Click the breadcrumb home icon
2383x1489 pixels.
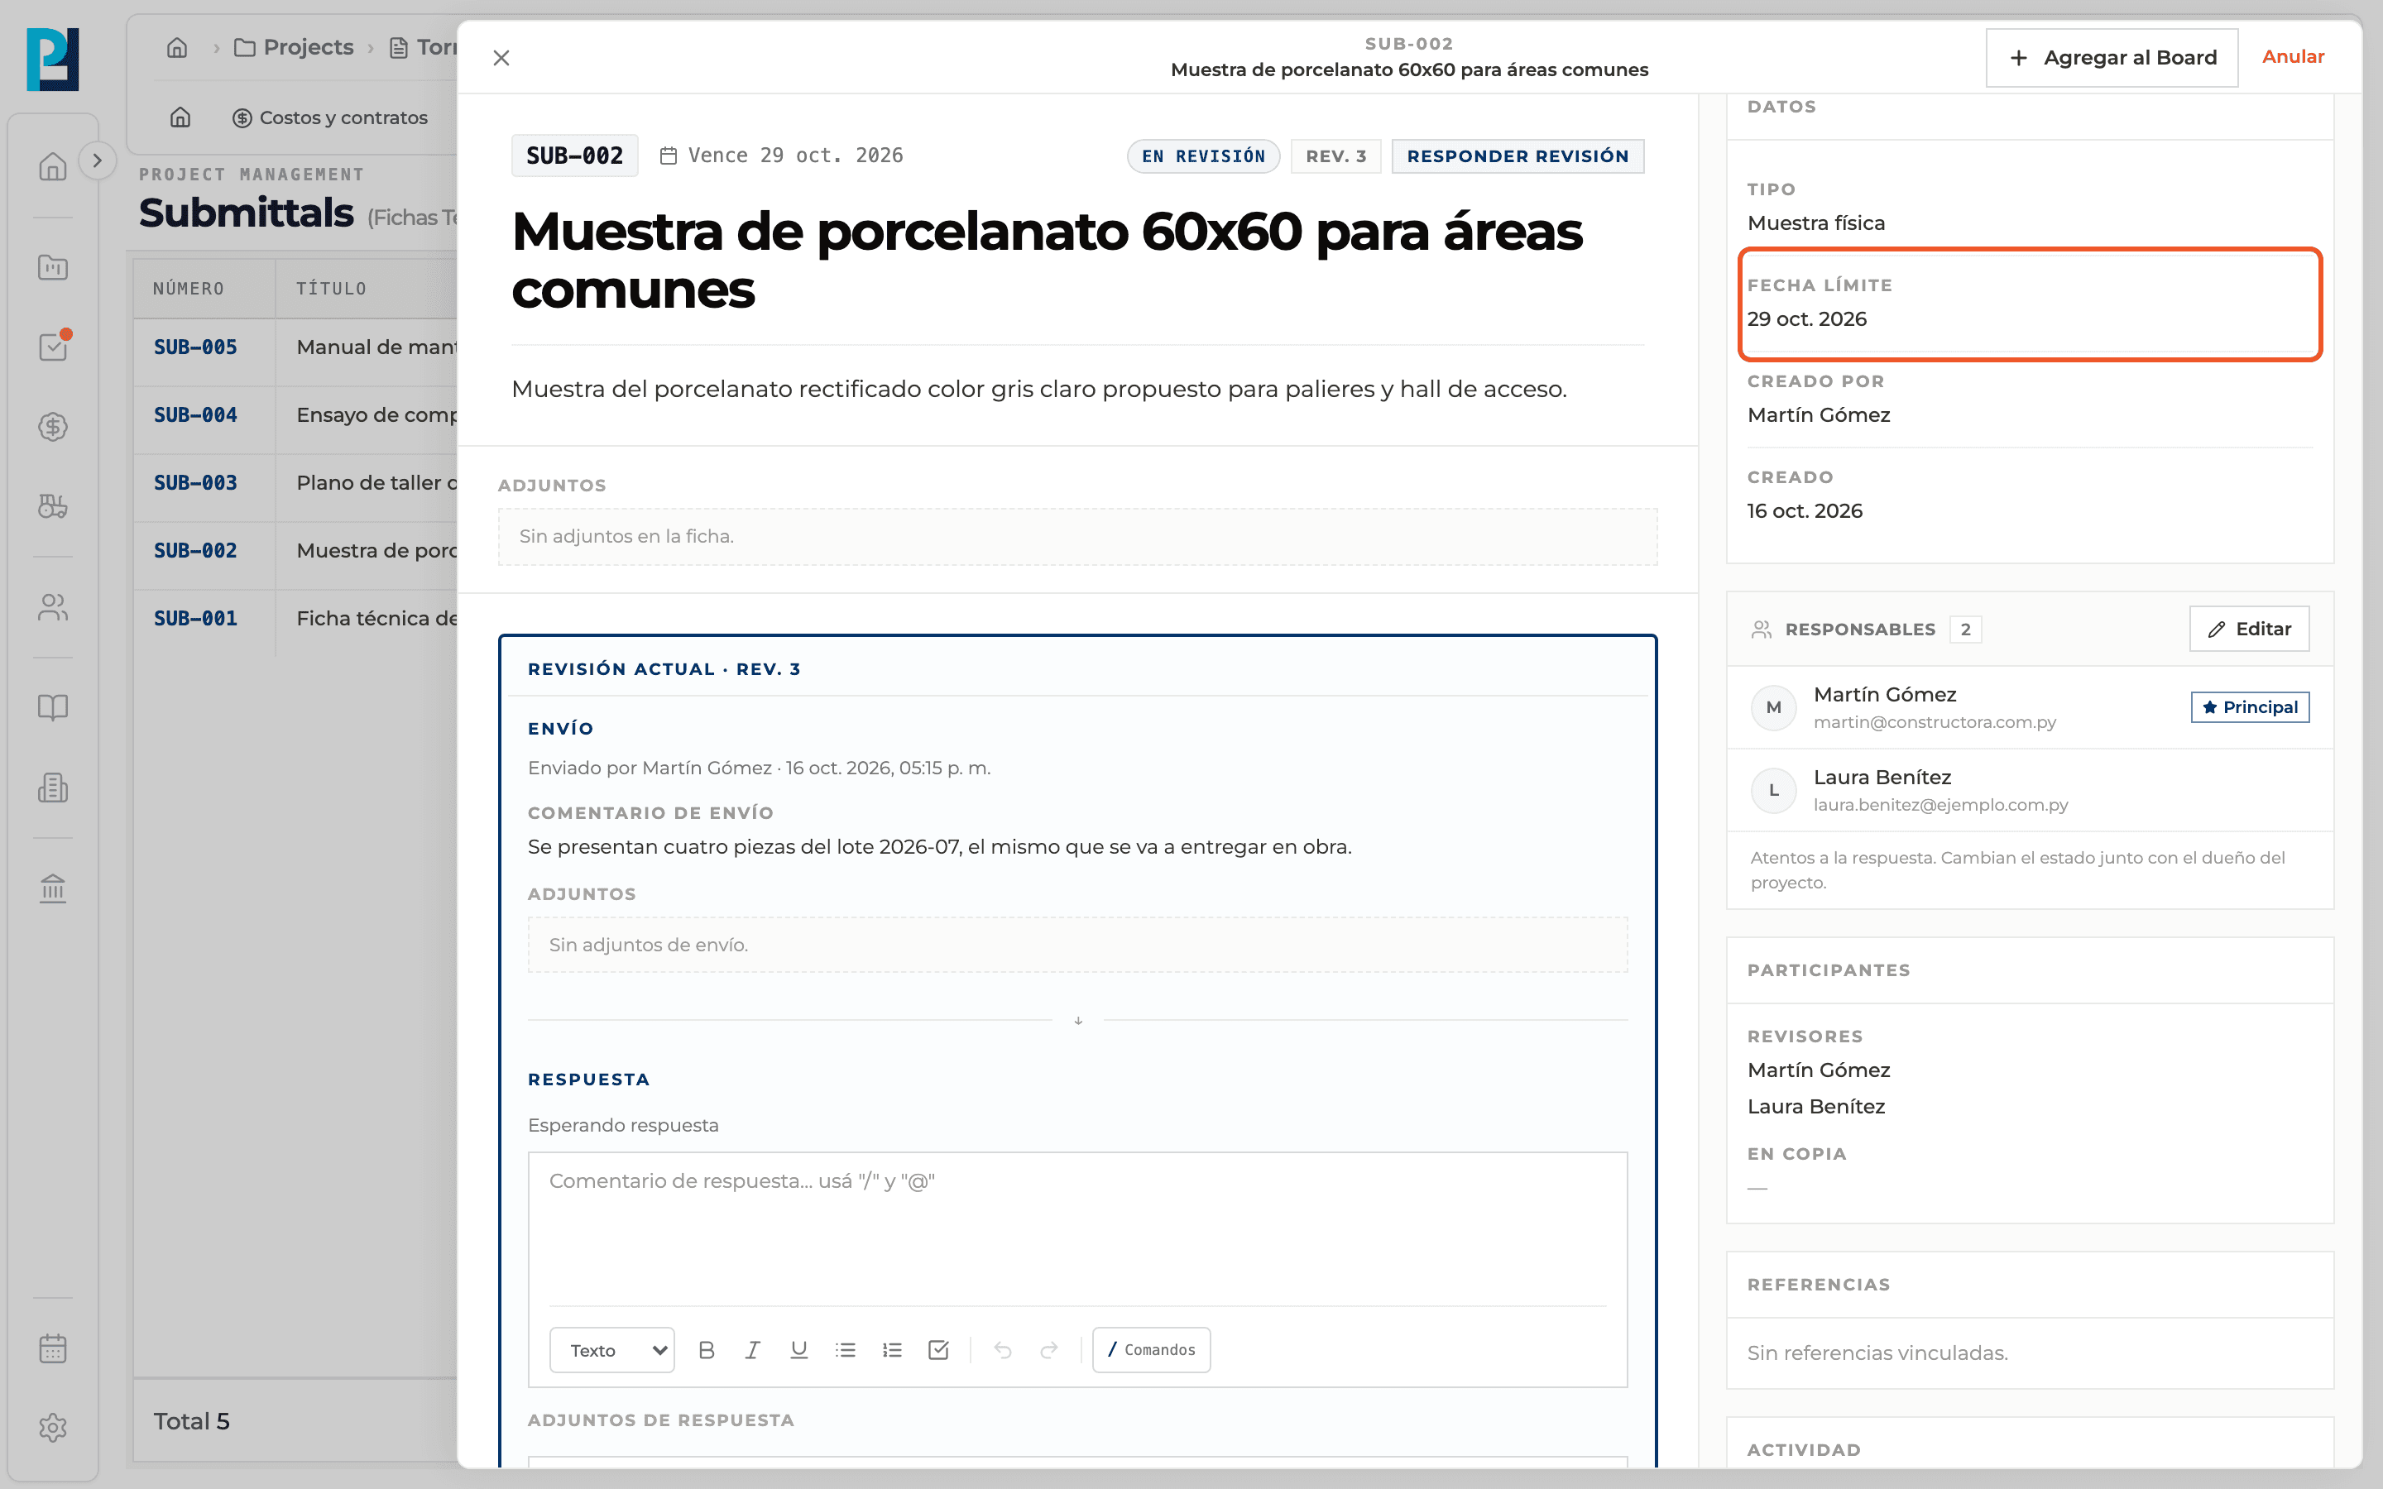[177, 47]
